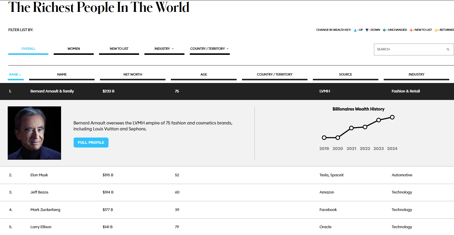Expand the Elon Musk row
The height and width of the screenshot is (235, 454).
click(x=227, y=175)
